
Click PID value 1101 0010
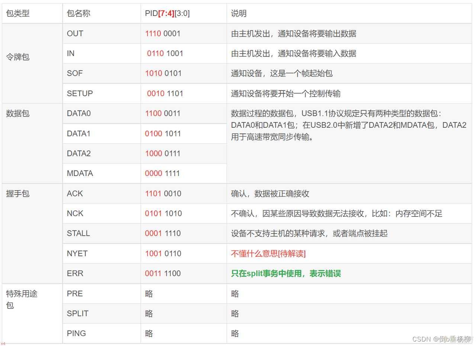point(163,193)
